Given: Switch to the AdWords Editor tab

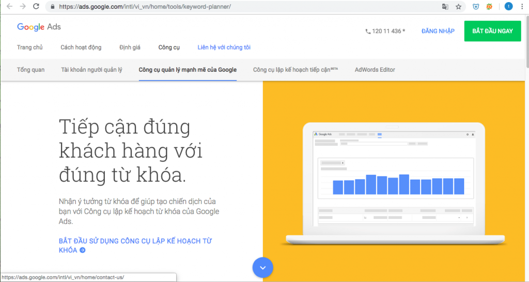Looking at the screenshot, I should pyautogui.click(x=375, y=70).
